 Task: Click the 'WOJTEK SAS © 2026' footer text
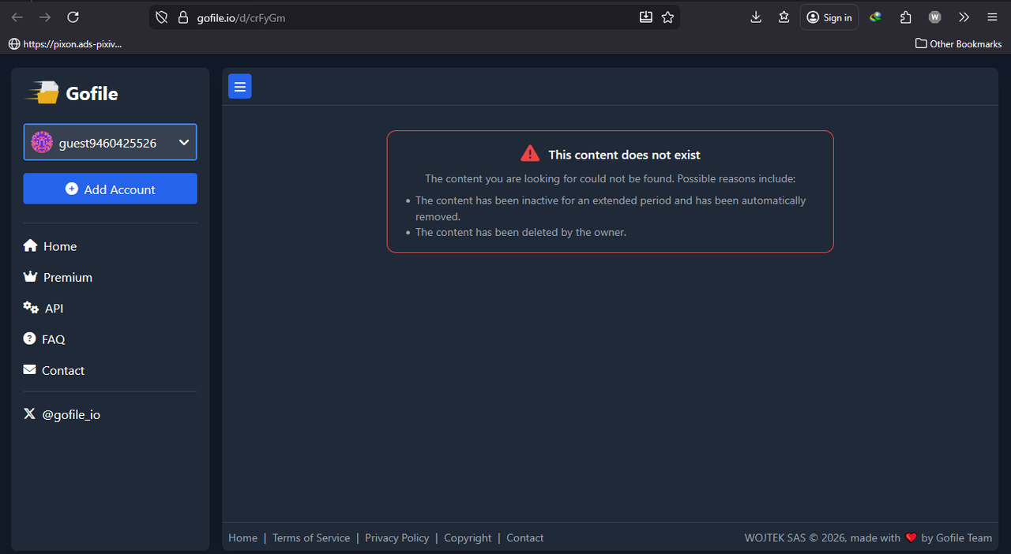(795, 537)
